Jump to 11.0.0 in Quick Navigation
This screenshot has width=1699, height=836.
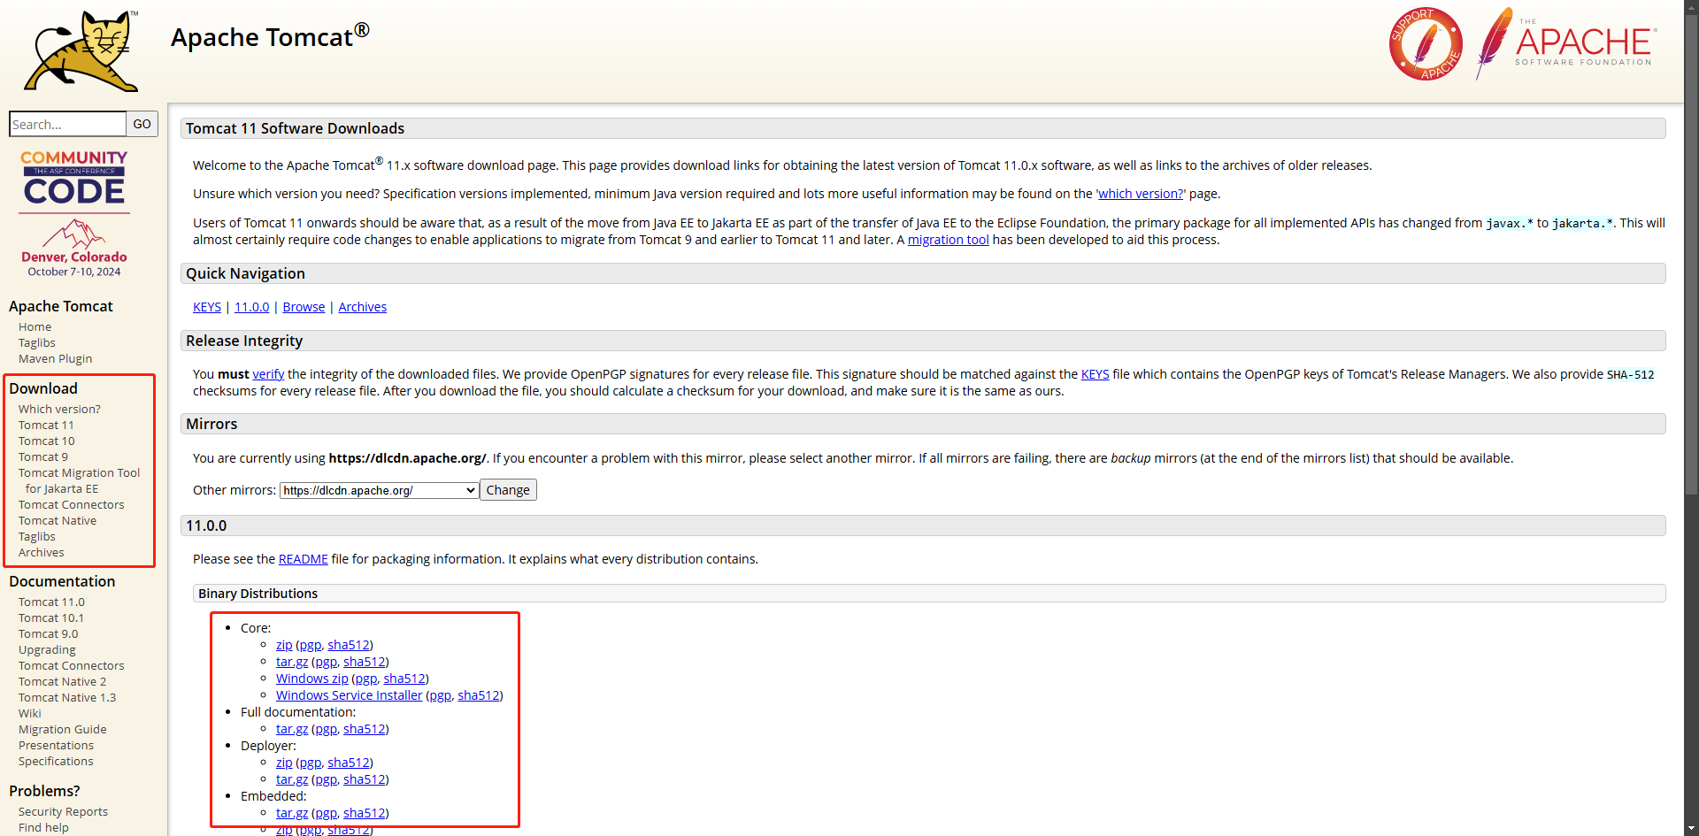tap(251, 307)
